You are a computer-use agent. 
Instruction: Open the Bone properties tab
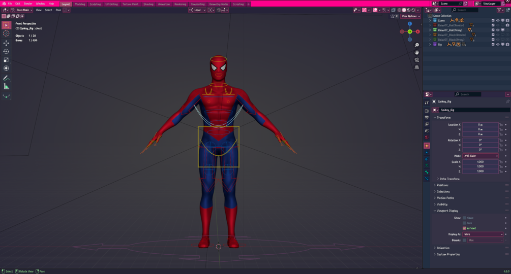(427, 172)
